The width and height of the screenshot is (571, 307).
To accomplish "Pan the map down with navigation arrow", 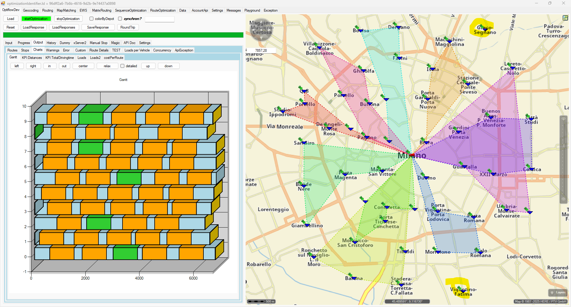I will [261, 38].
